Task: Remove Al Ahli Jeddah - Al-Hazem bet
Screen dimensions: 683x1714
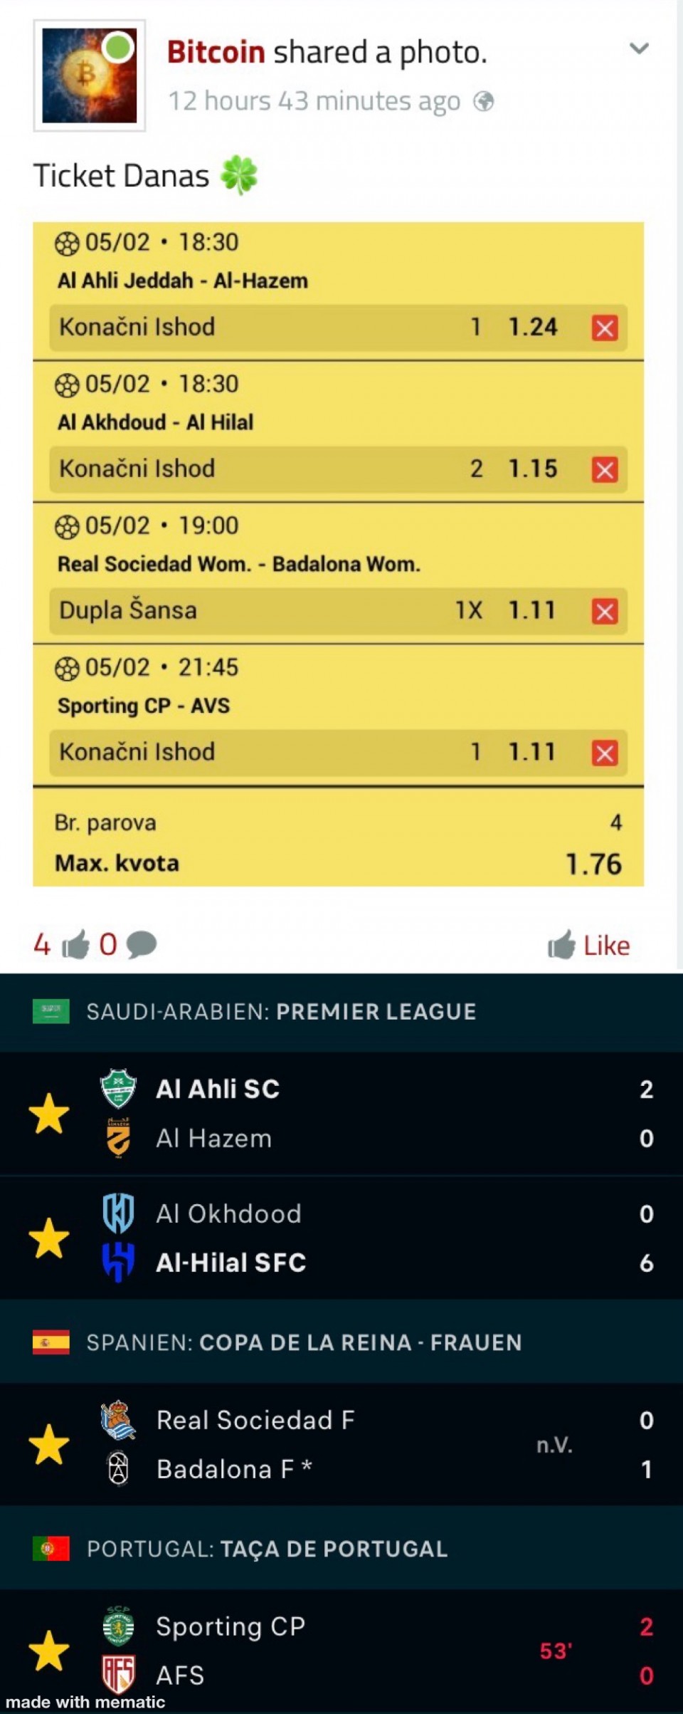Action: click(x=605, y=328)
